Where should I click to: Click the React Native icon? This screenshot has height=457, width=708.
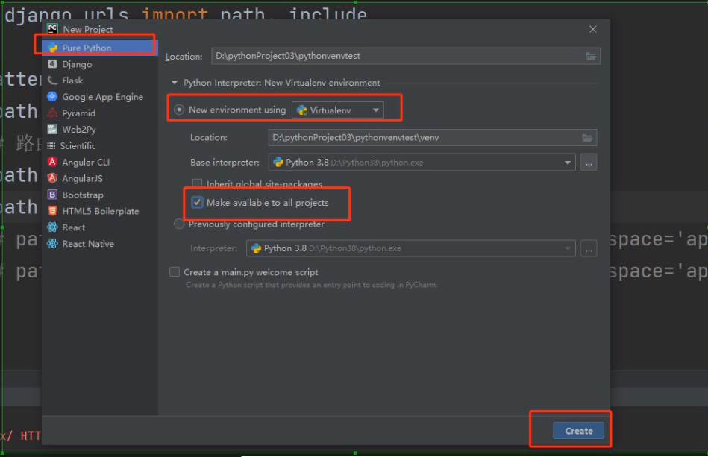52,243
